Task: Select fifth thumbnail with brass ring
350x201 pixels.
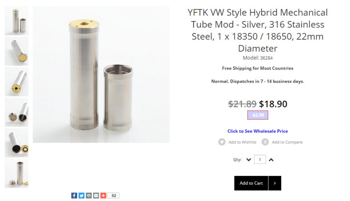Action: [x=16, y=143]
